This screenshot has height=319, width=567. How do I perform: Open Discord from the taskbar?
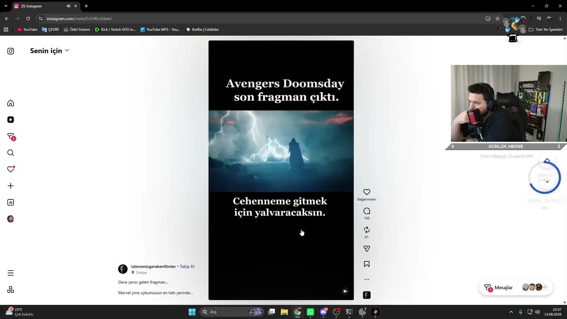click(323, 312)
